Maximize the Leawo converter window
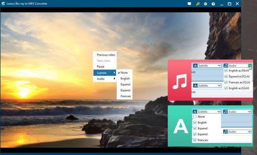Screen dimensions: 257x155 pos(229,4)
